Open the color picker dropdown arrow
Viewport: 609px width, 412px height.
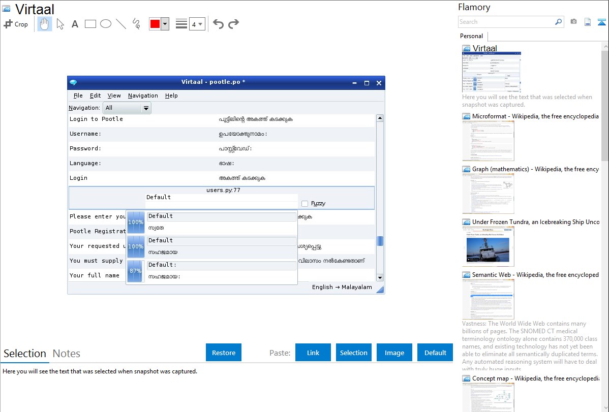pos(165,24)
